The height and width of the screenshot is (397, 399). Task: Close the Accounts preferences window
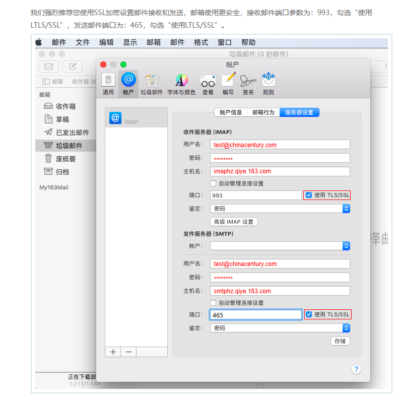pyautogui.click(x=103, y=64)
